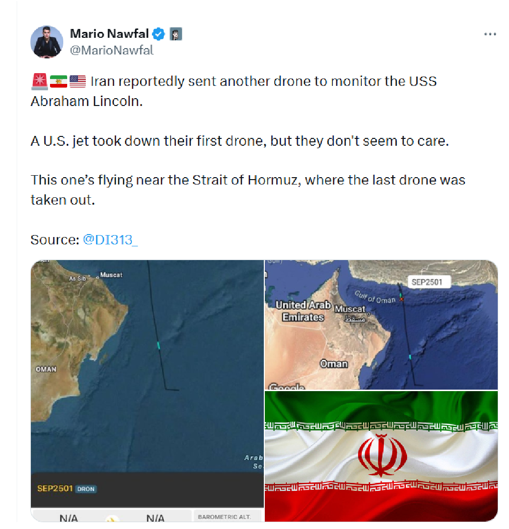Click the Iranian flag emoji in text

(x=58, y=81)
